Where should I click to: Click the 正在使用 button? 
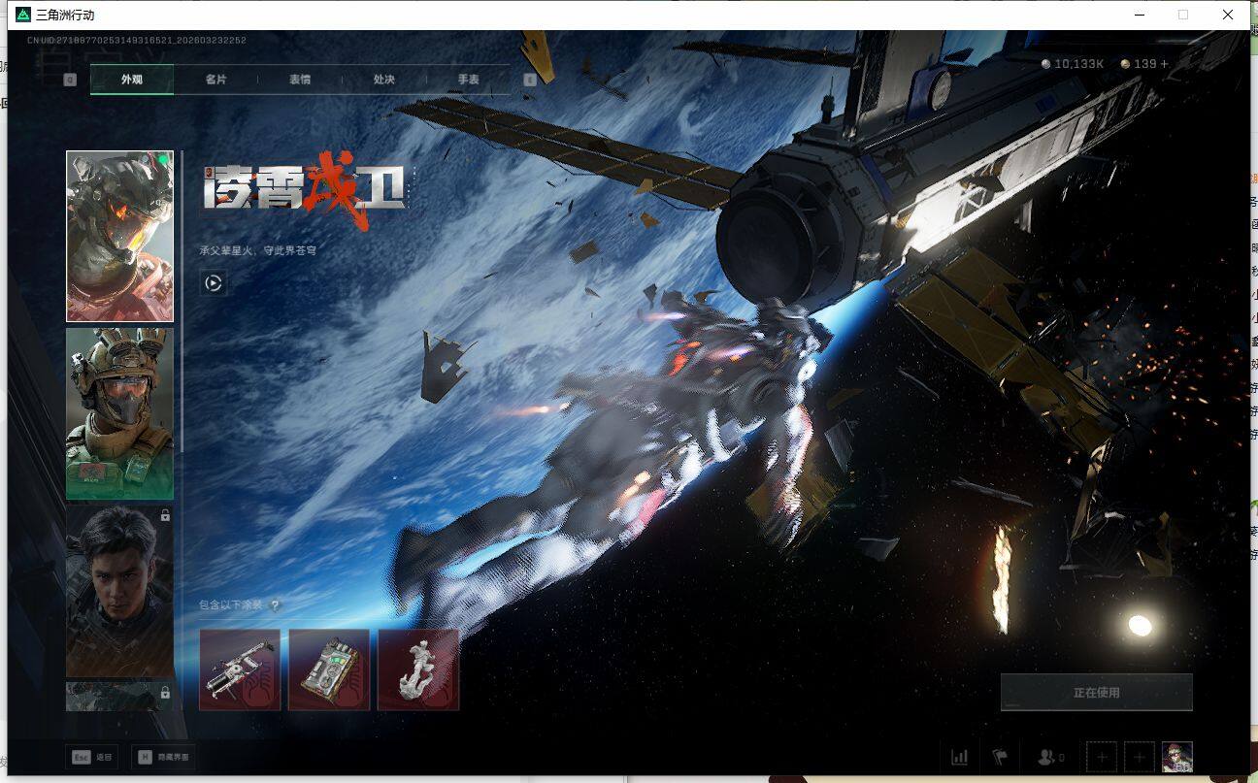click(x=1096, y=693)
